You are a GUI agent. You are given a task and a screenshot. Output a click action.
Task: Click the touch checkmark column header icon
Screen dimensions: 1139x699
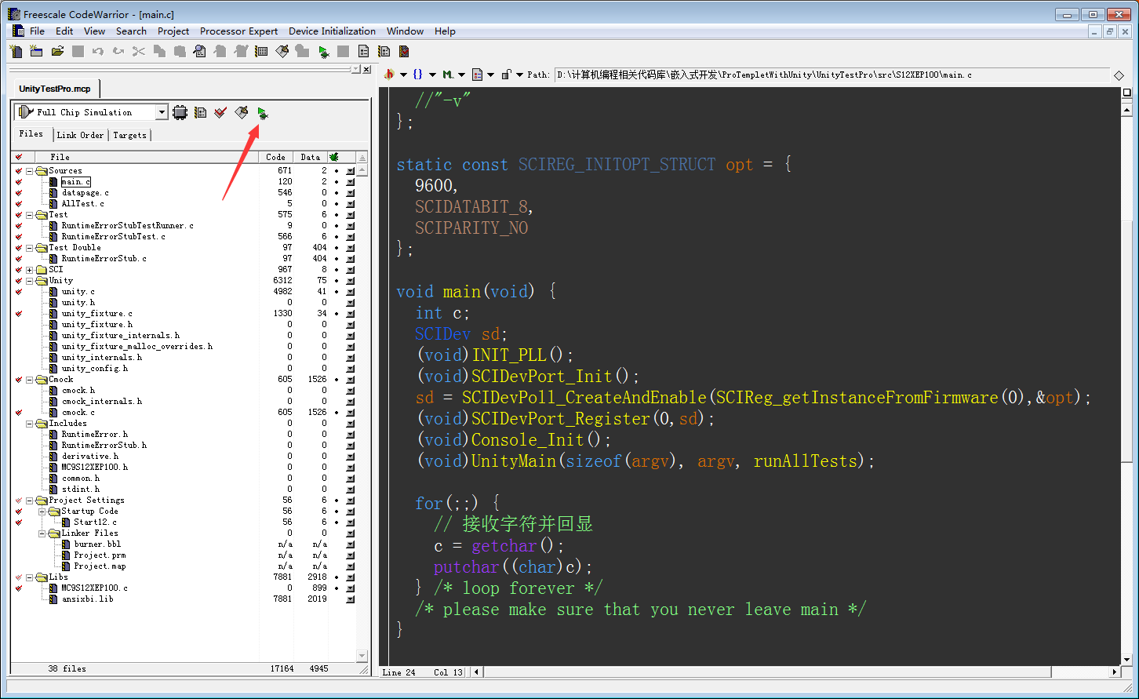[x=19, y=157]
